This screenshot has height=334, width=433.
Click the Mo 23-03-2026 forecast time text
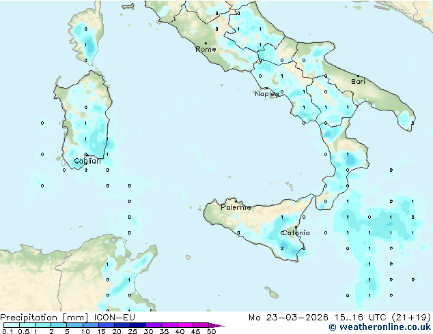pyautogui.click(x=339, y=318)
